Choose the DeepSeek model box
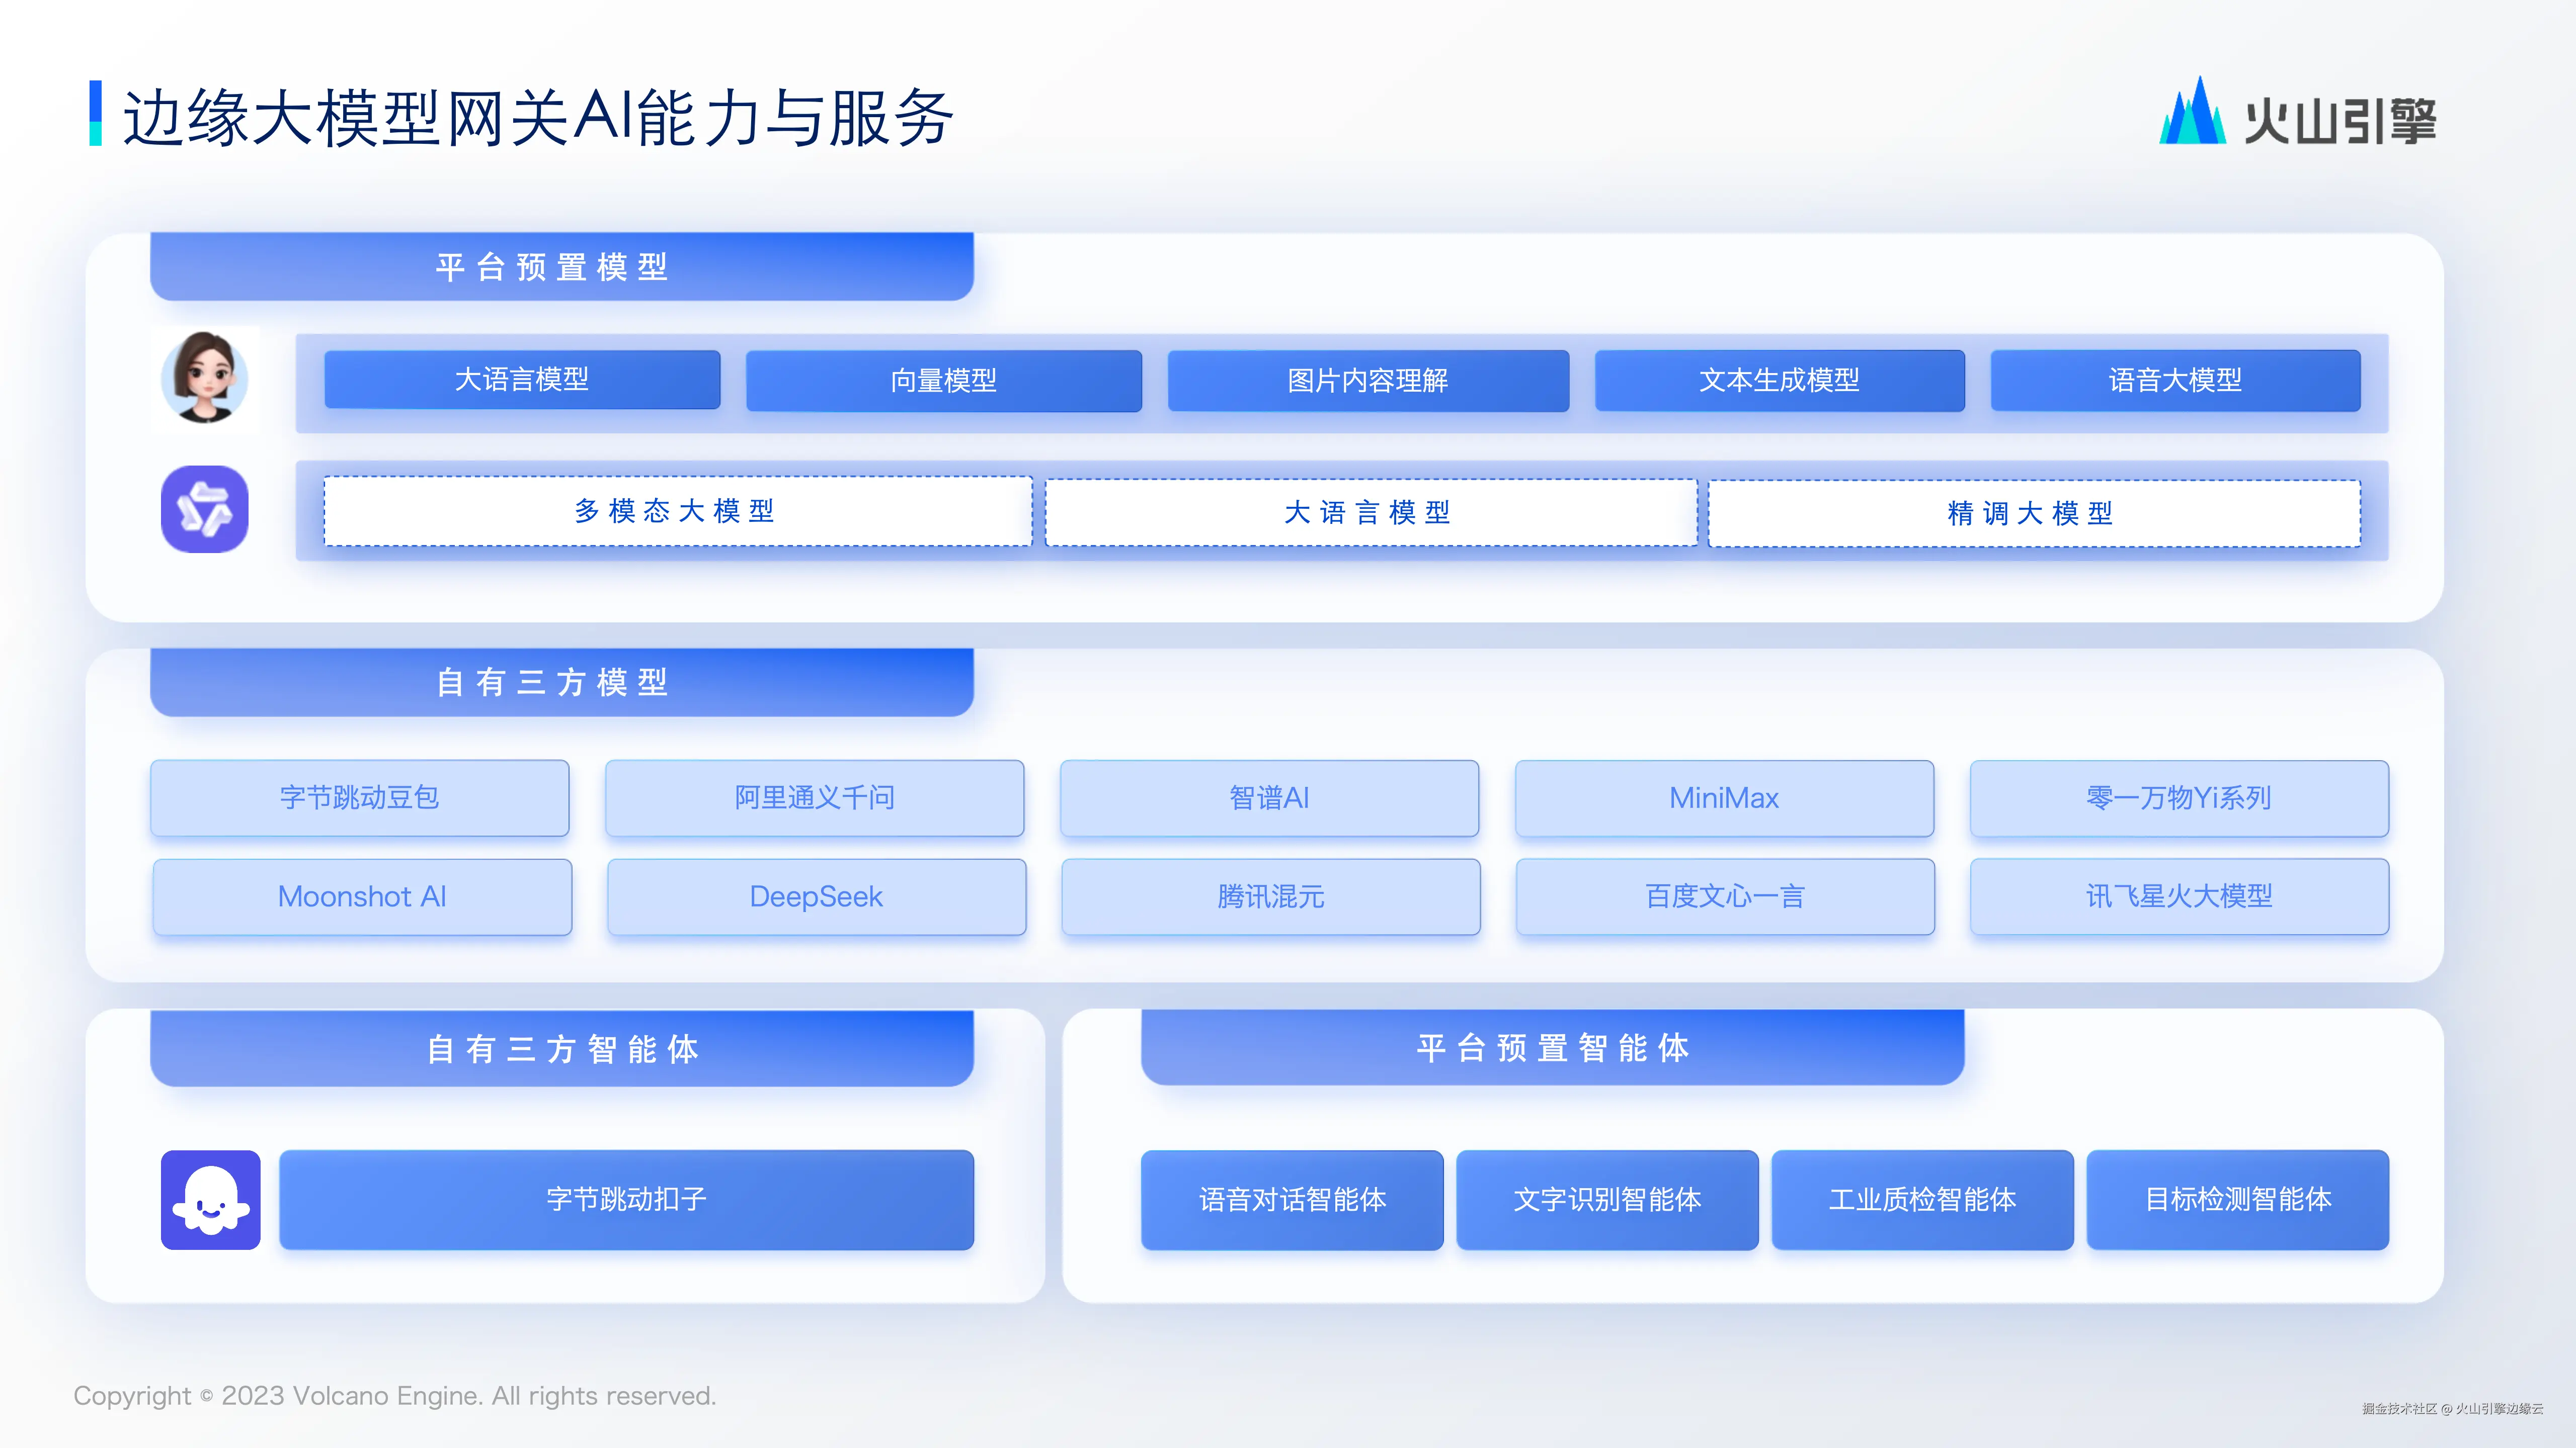Viewport: 2576px width, 1448px height. click(x=816, y=896)
